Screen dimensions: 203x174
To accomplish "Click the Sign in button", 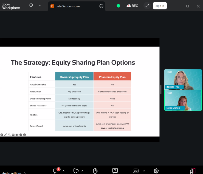I will [160, 6].
